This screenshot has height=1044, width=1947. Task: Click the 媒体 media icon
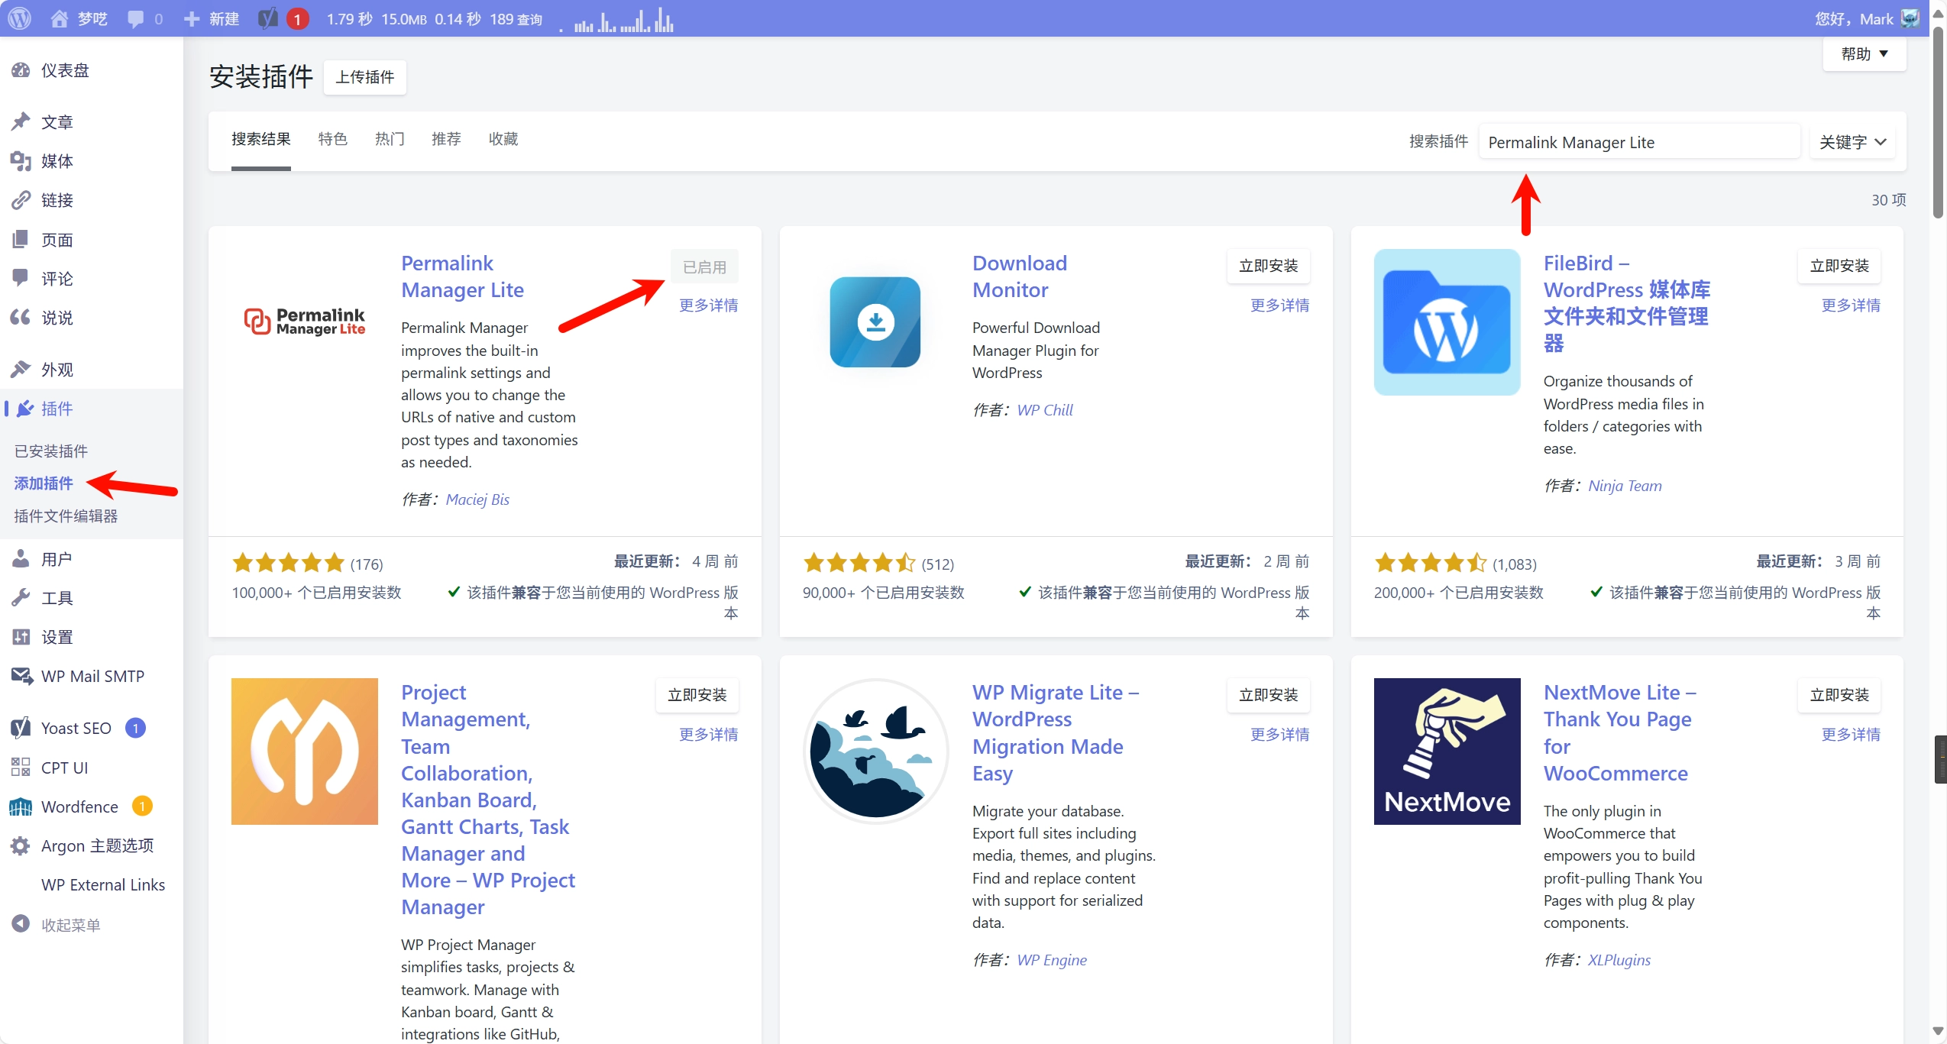click(21, 161)
